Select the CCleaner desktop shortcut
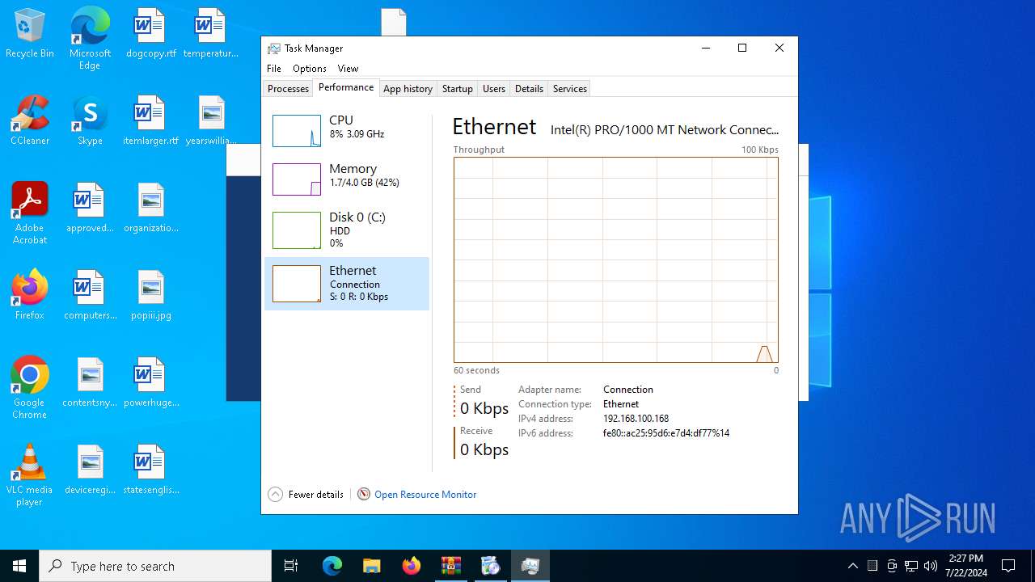This screenshot has width=1035, height=582. (x=30, y=121)
